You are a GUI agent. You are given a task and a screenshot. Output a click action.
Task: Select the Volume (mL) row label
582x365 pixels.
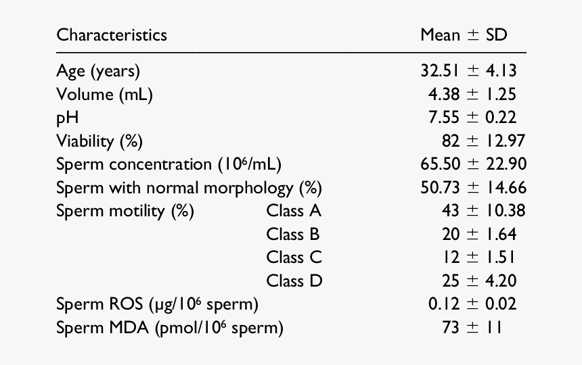click(x=104, y=95)
